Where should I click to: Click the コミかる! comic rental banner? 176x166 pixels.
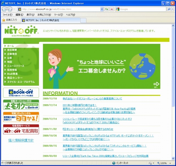(21, 117)
